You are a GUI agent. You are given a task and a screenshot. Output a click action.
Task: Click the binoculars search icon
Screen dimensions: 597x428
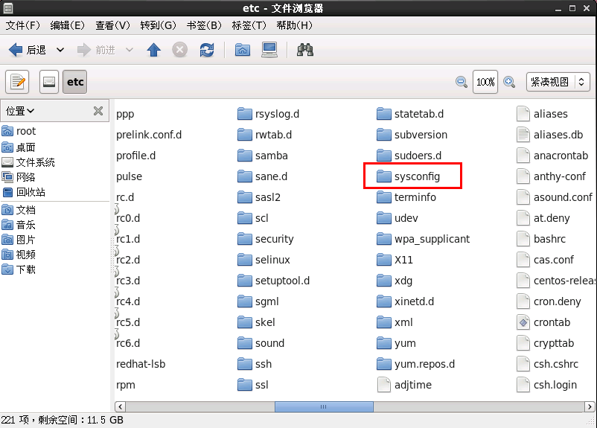tap(305, 50)
